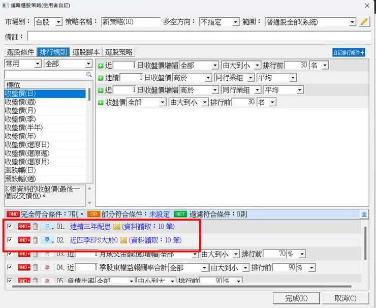Viewport: 376px width, 308px height.
Task: Click 取消(C) button
Action: 346,298
